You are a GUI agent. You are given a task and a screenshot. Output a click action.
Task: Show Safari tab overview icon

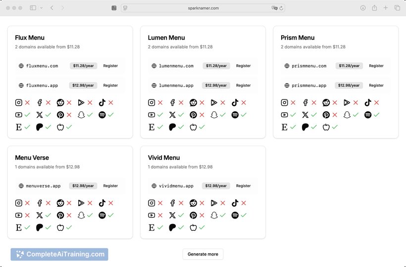pyautogui.click(x=397, y=8)
